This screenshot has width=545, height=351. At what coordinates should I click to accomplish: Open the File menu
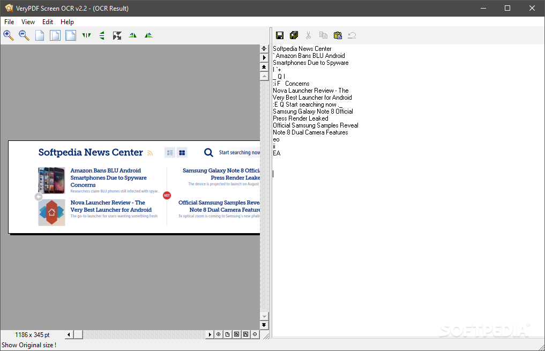pos(9,22)
